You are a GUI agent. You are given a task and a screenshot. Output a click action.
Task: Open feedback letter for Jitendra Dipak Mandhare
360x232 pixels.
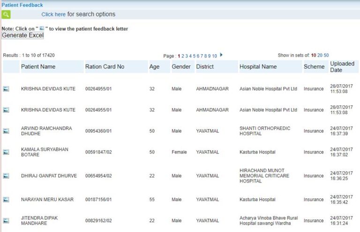(x=6, y=221)
